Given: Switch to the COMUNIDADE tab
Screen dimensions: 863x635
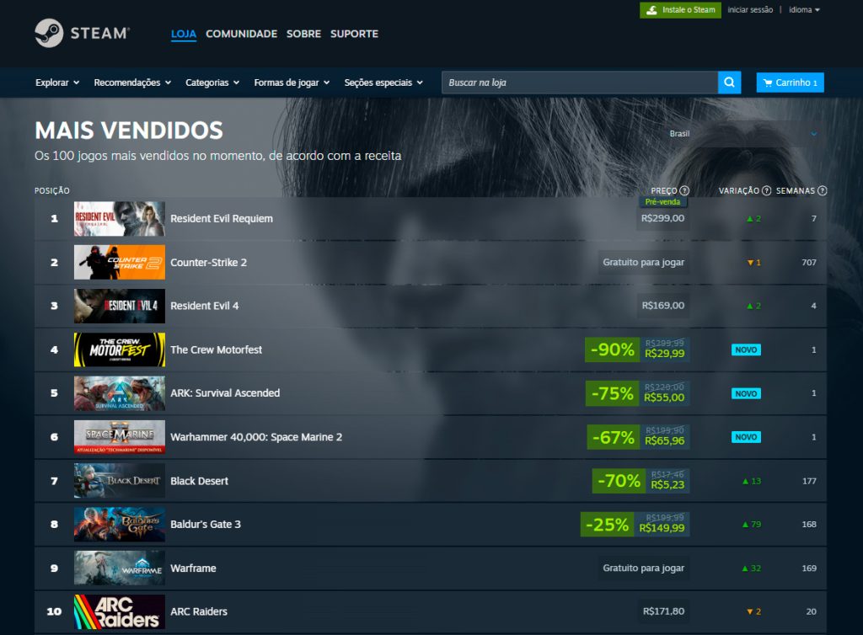Looking at the screenshot, I should (x=241, y=34).
